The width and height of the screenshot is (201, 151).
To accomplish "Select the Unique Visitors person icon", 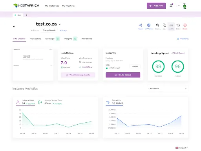I will (18, 102).
